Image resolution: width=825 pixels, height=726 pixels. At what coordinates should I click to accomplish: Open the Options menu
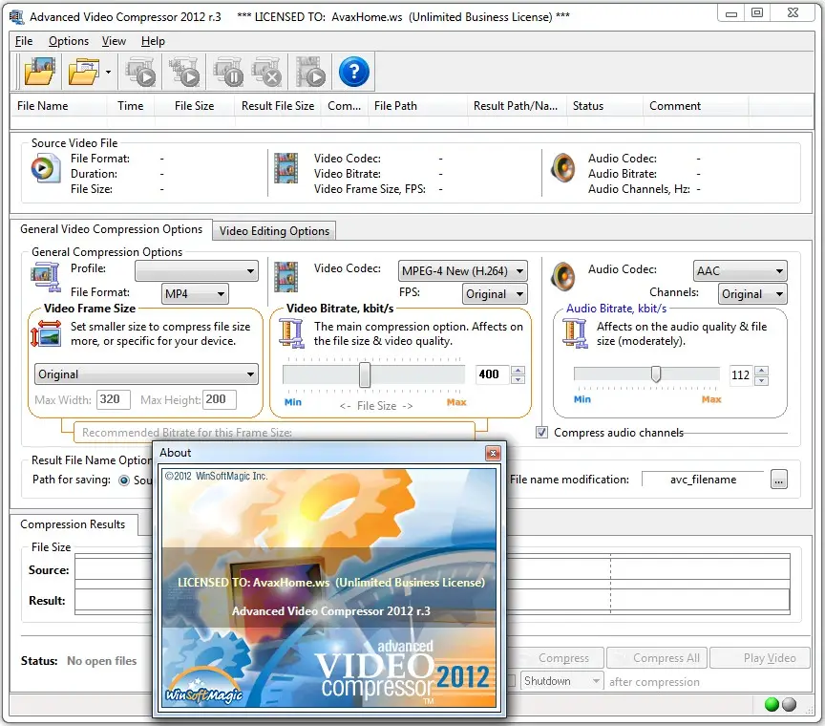(x=69, y=41)
